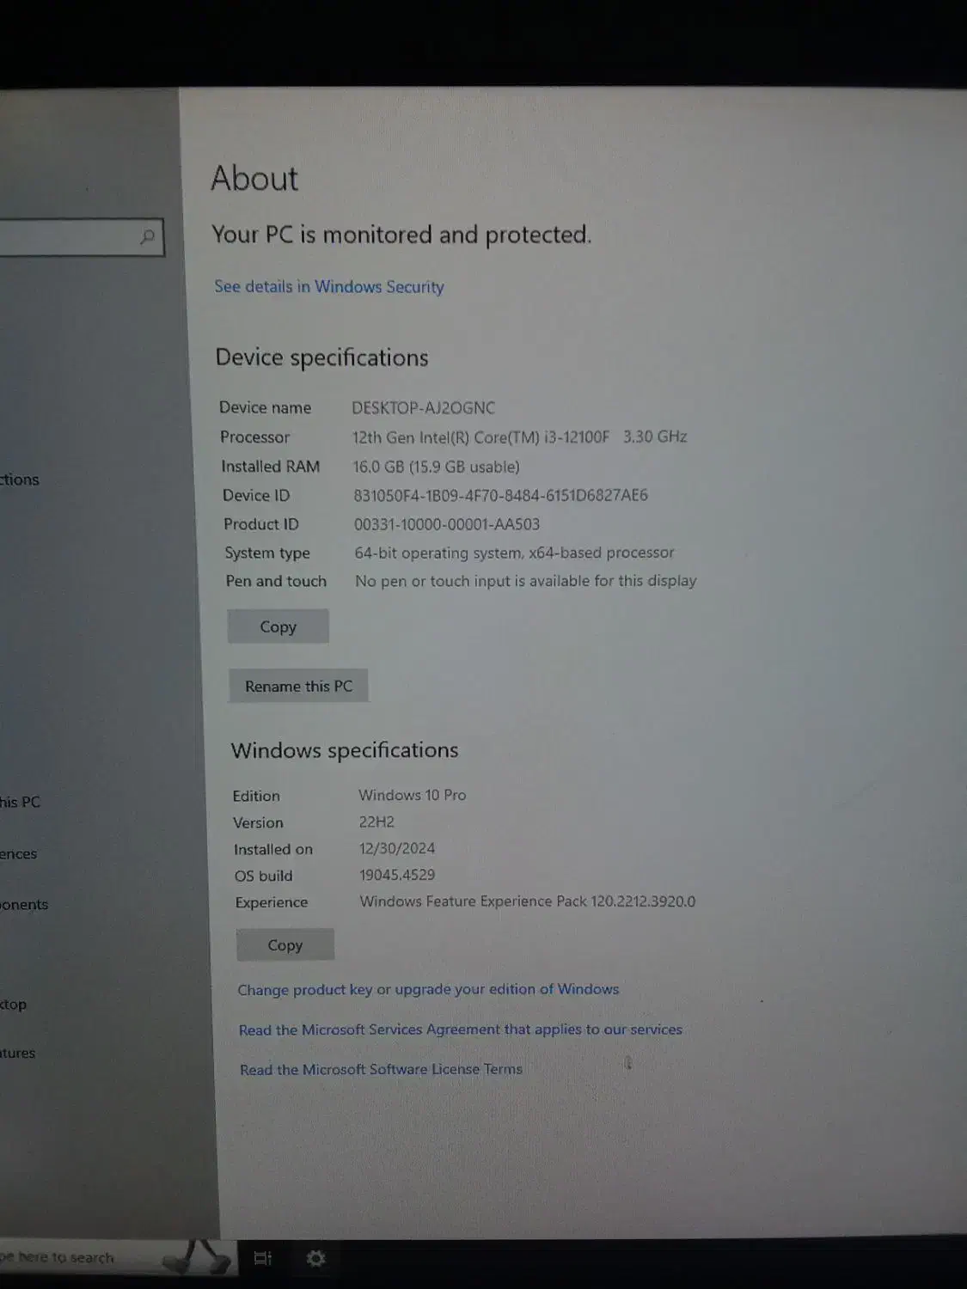
Task: Select Product ID 00331-10000-00001-AA503
Action: coord(447,524)
